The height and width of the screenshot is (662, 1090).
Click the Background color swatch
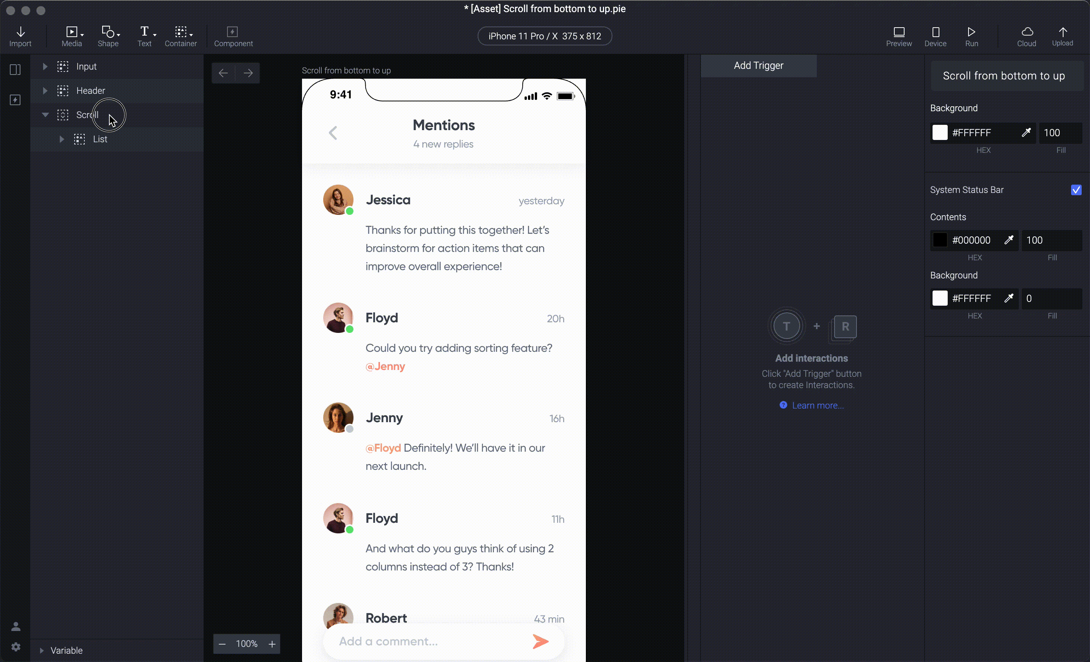941,132
